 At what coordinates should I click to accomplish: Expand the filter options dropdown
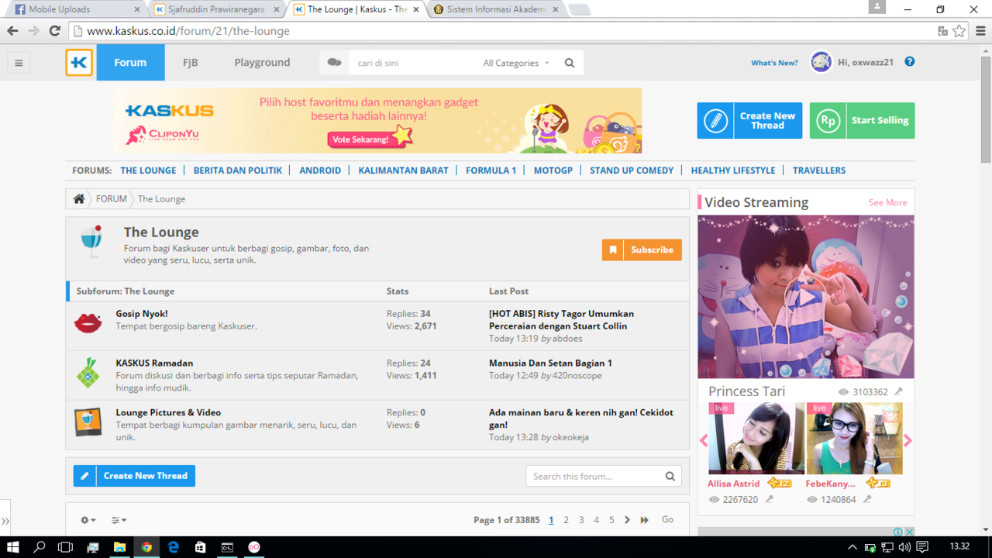click(x=119, y=520)
